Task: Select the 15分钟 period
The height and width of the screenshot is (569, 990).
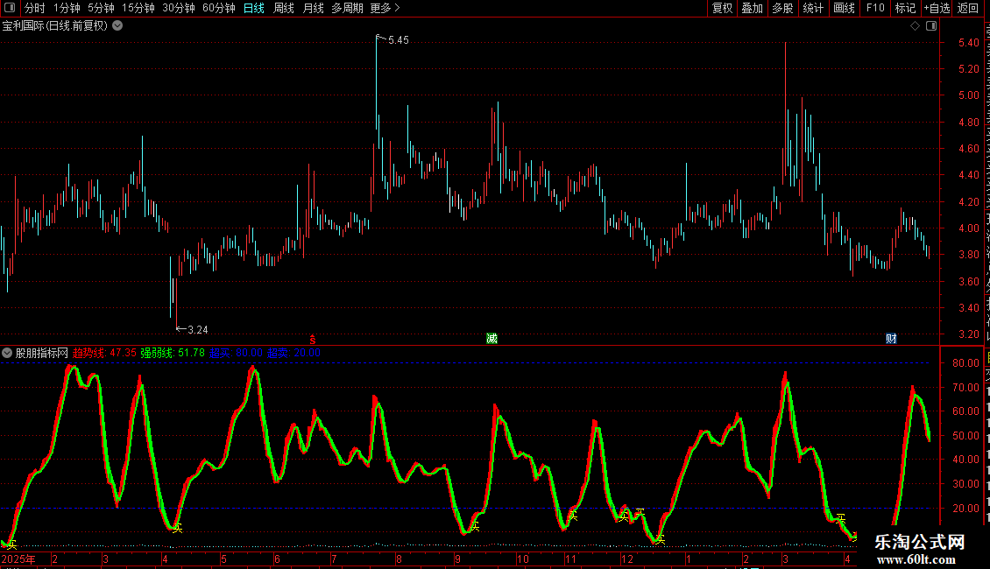Action: [138, 8]
